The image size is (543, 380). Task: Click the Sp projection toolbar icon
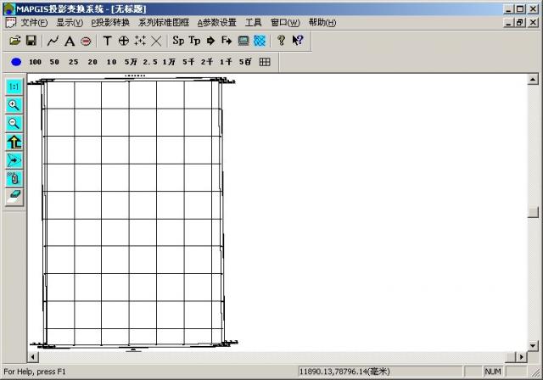pyautogui.click(x=178, y=41)
